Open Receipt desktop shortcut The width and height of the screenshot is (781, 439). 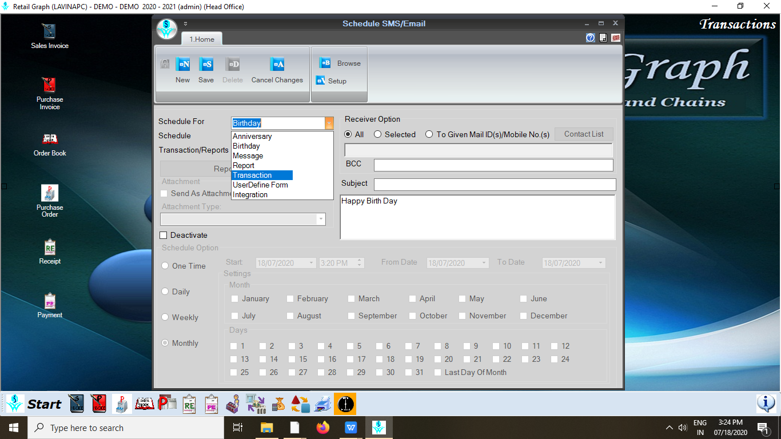[50, 252]
